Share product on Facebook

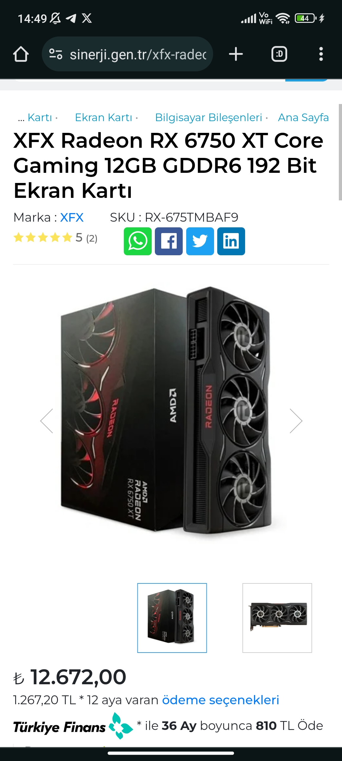[169, 241]
